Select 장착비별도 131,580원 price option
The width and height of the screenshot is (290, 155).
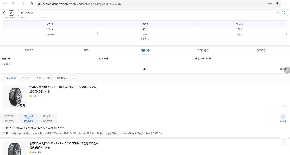pos(9,119)
